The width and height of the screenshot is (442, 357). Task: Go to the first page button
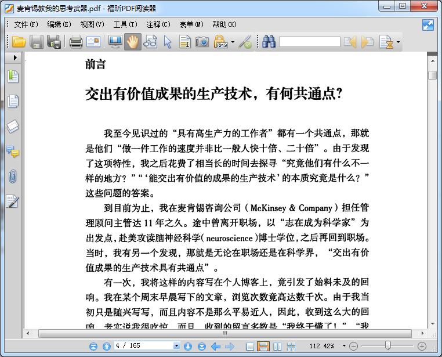[x=93, y=346]
